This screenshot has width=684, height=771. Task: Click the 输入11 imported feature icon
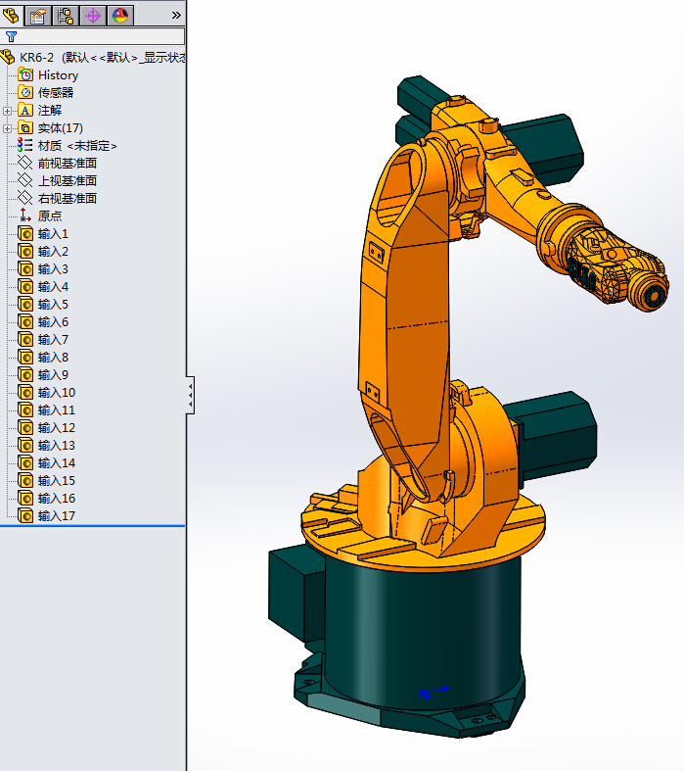pyautogui.click(x=25, y=410)
